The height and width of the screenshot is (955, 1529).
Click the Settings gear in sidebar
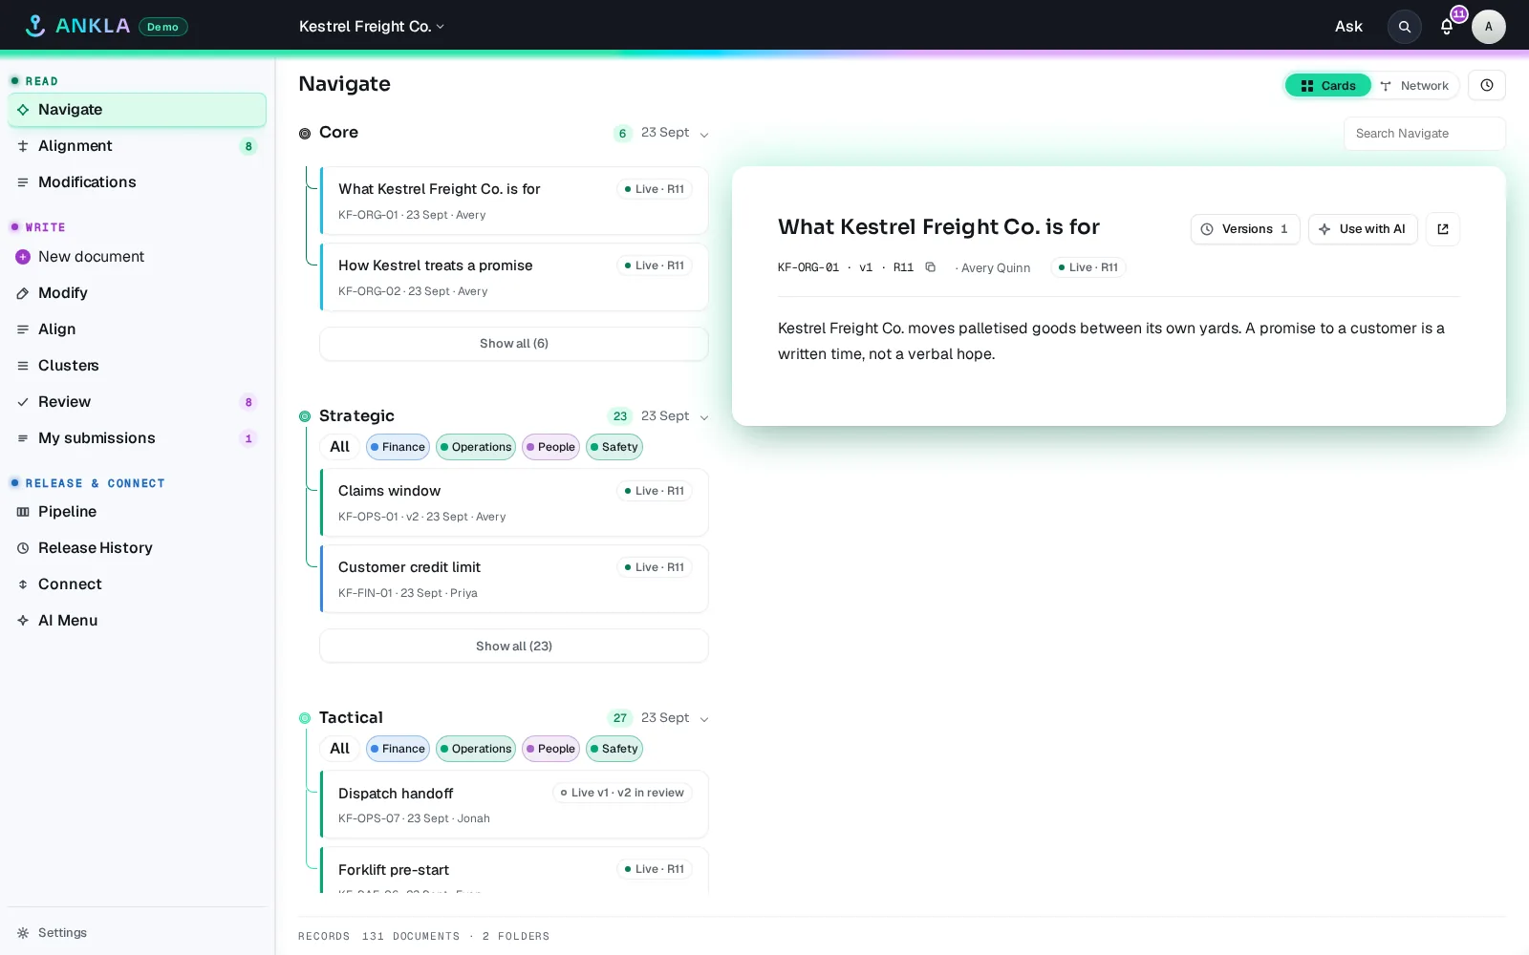click(23, 933)
